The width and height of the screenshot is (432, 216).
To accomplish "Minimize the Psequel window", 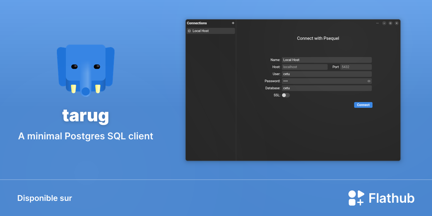I will point(384,23).
